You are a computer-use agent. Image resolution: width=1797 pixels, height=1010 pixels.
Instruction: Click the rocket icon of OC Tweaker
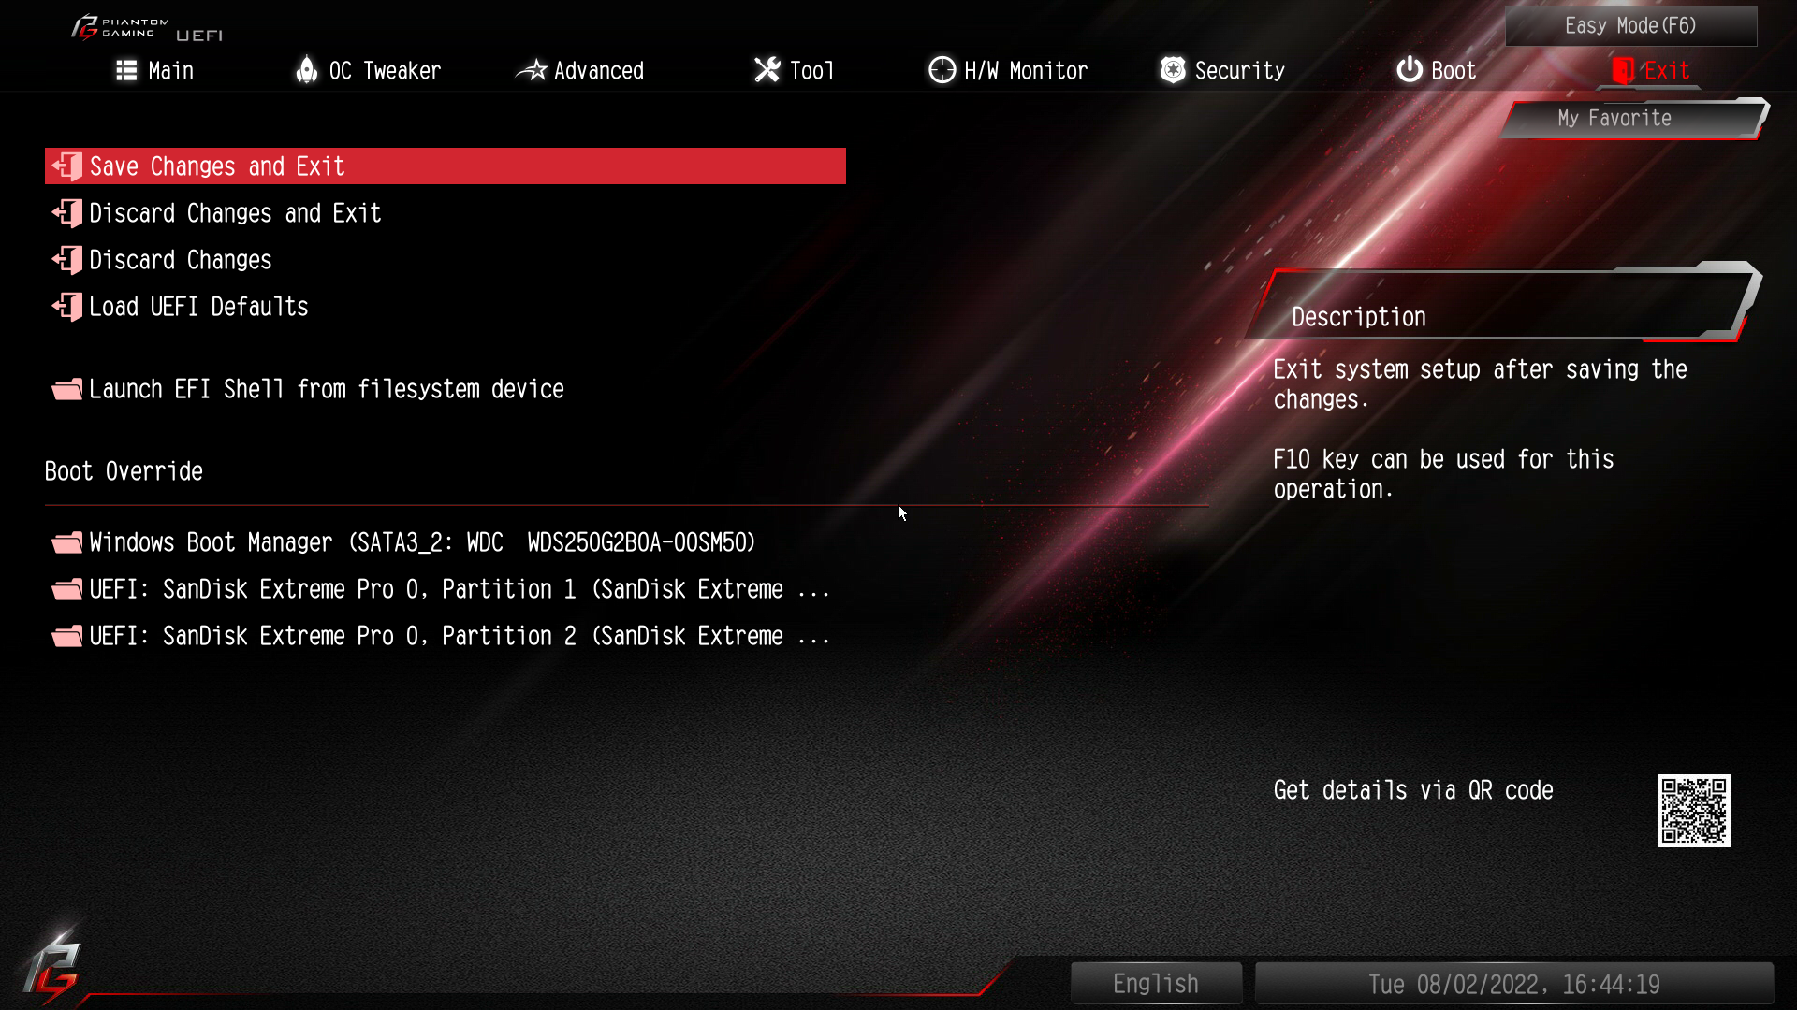tap(306, 70)
